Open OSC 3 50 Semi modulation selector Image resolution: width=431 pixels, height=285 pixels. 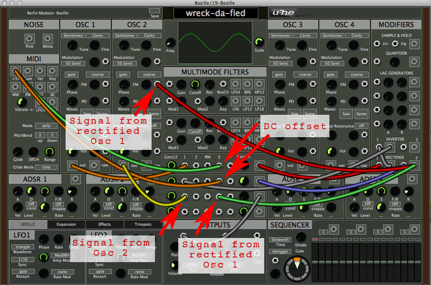(280, 64)
